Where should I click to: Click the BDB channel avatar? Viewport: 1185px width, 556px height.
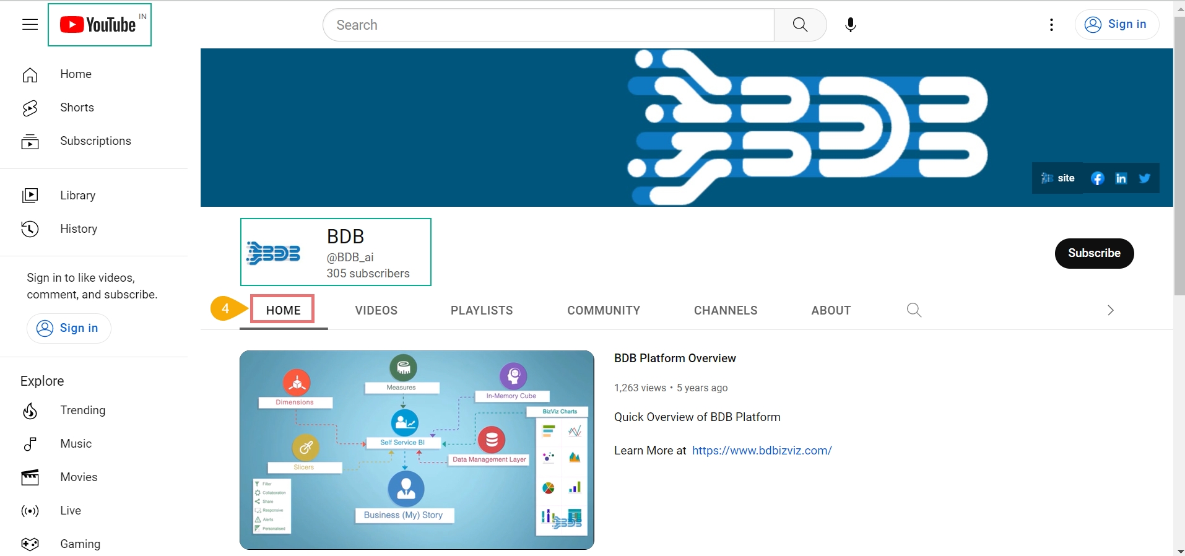coord(273,253)
